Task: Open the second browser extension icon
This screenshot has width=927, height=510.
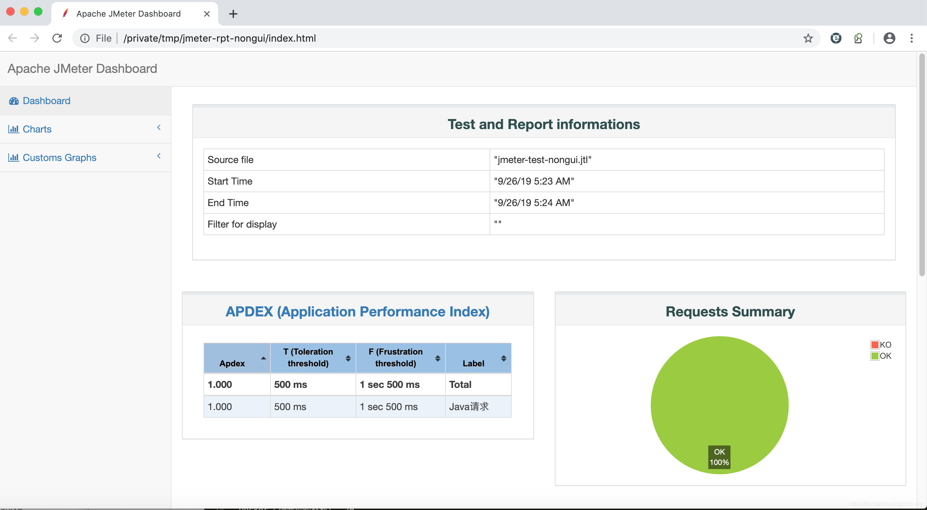Action: [x=858, y=38]
